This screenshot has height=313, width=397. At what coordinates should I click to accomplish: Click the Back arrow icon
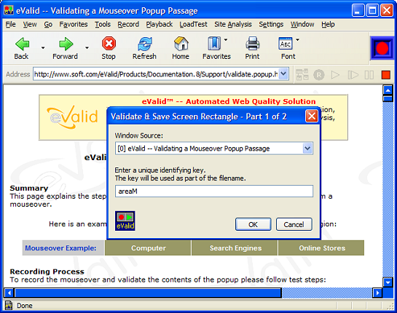click(x=23, y=44)
